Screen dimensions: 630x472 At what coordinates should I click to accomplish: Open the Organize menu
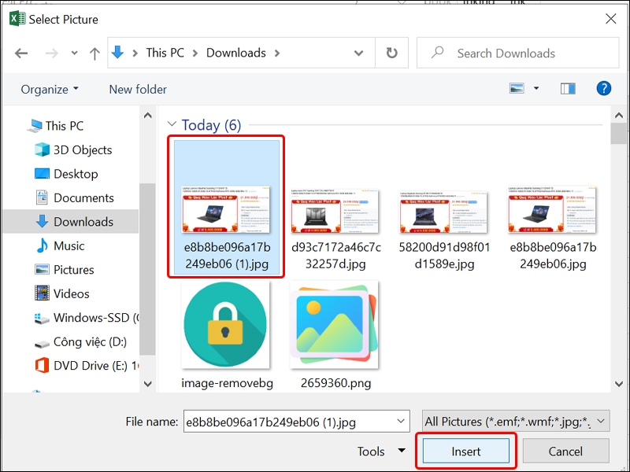50,89
